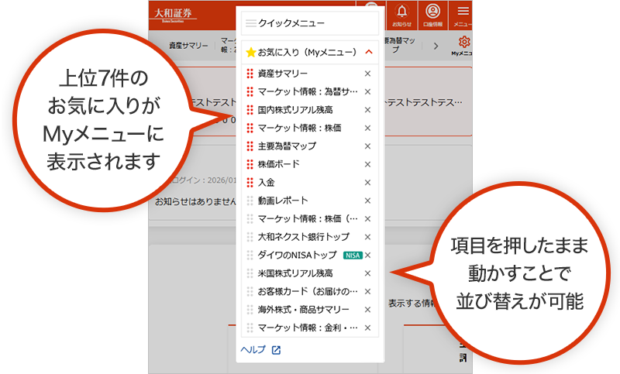Click the external link icon beside ヘルプ
Screen dimensions: 620x374
pyautogui.click(x=276, y=350)
